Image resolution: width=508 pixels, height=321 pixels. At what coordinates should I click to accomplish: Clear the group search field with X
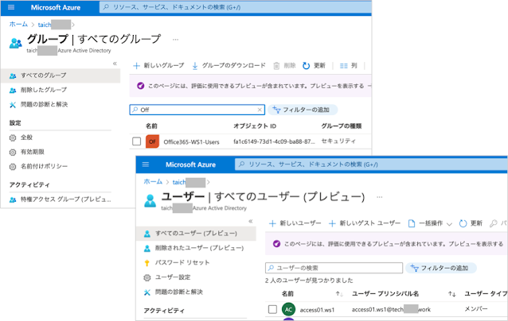coord(260,110)
